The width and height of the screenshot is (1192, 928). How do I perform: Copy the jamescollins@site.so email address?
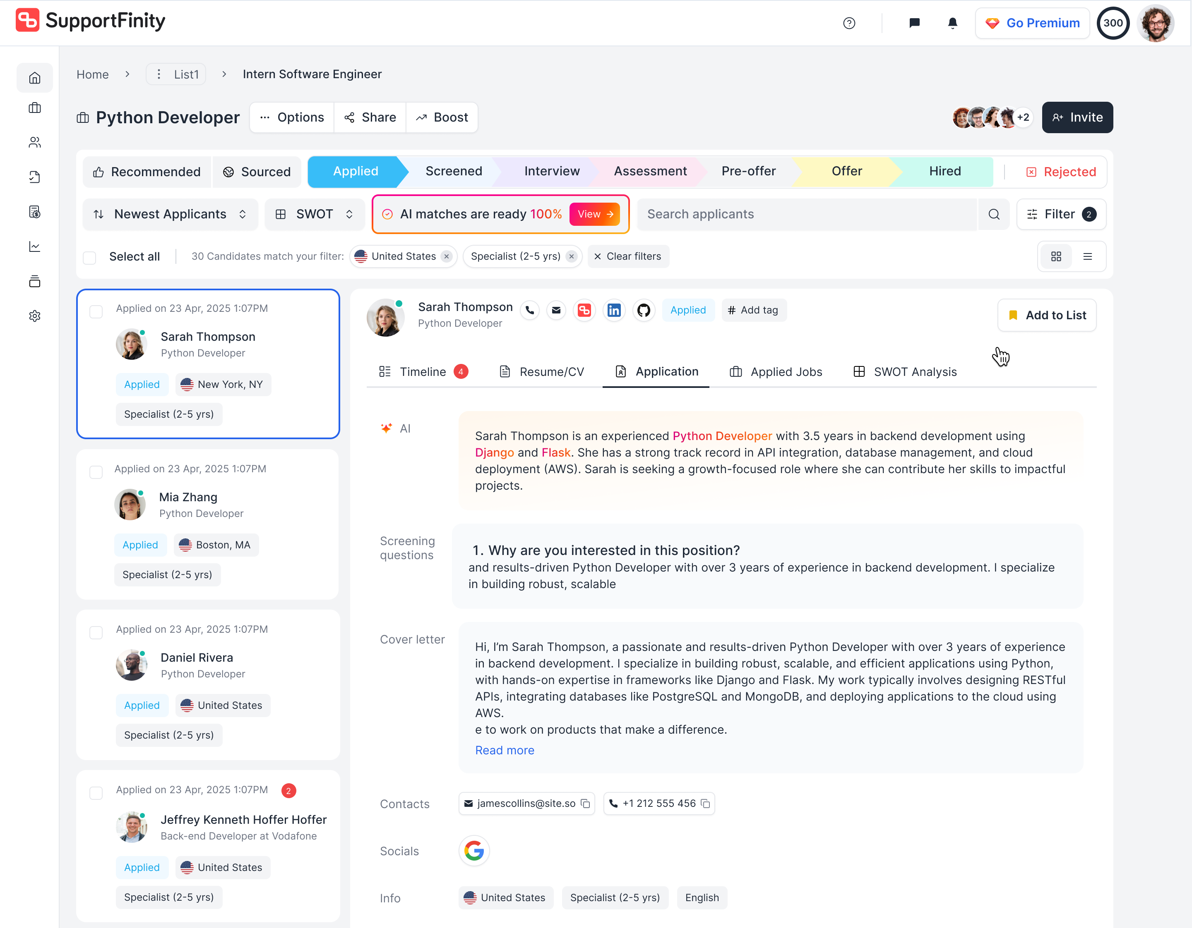coord(586,804)
